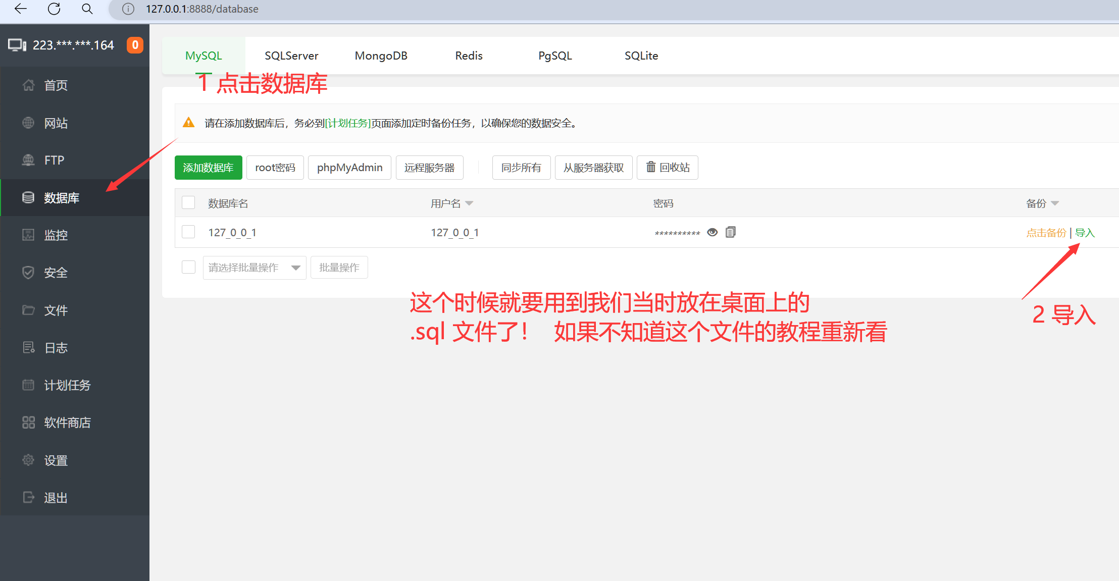Click the 导入 import link
The height and width of the screenshot is (581, 1119).
[1085, 232]
